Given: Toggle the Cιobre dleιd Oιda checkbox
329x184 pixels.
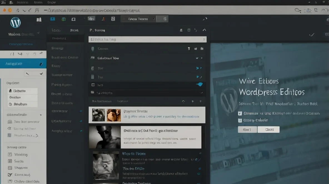Looking at the screenshot, I should tap(10, 182).
